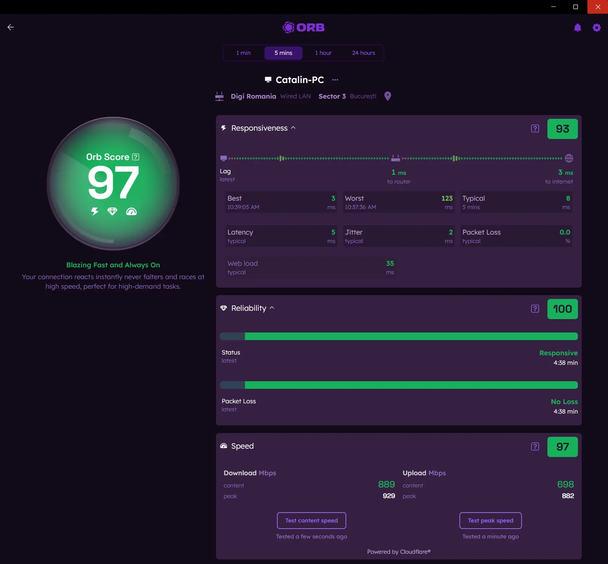
Task: Click Reliability diamond icon
Action: tap(224, 308)
